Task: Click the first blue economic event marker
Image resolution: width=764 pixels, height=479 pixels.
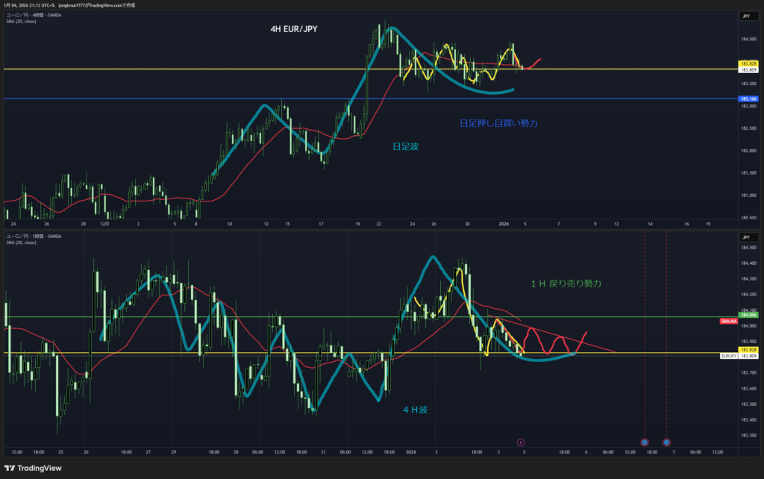Action: [x=645, y=442]
